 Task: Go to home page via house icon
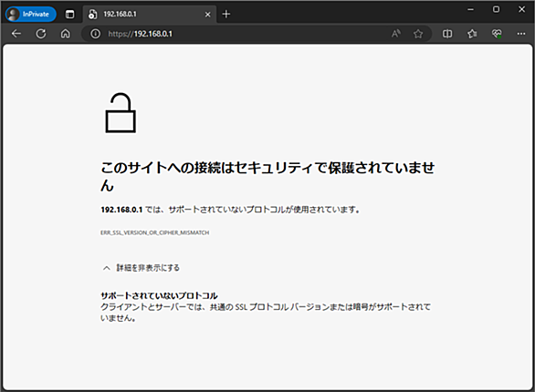[66, 34]
